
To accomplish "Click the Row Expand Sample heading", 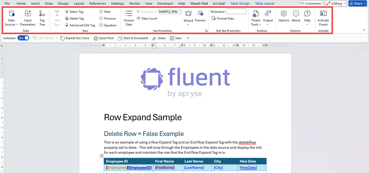I will coord(143,117).
